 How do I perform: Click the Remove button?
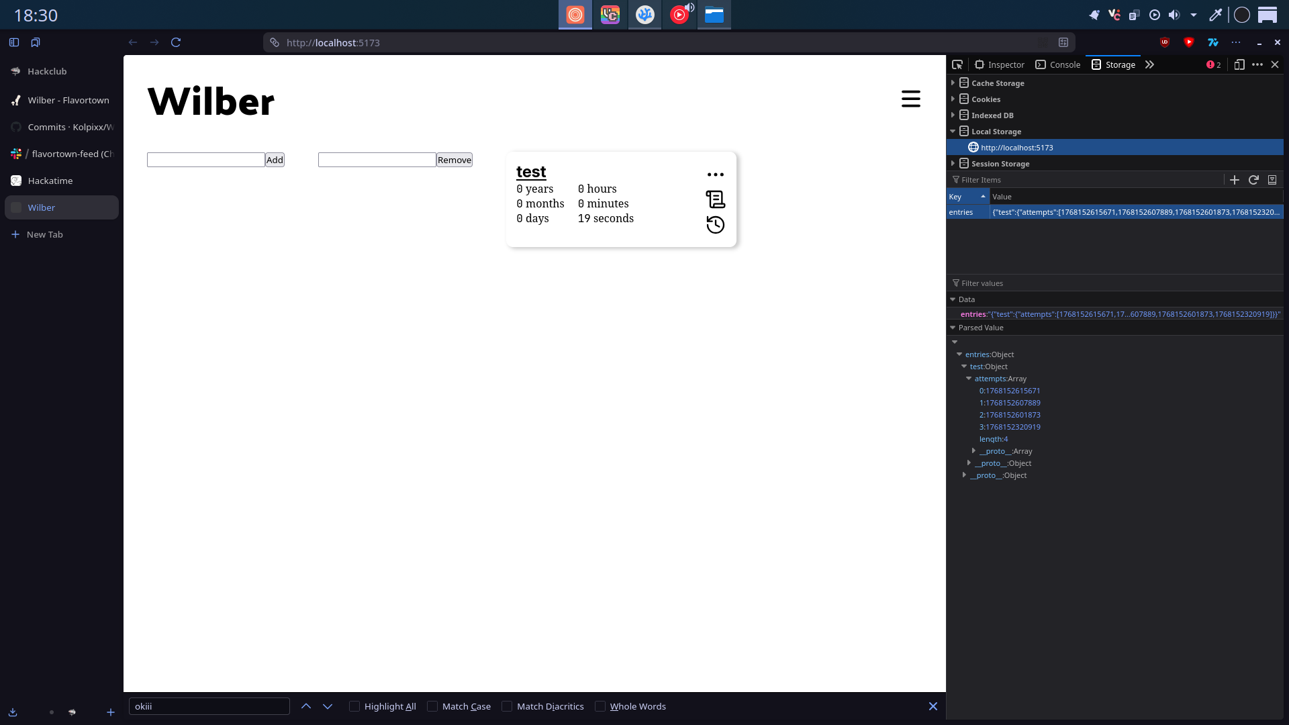pyautogui.click(x=455, y=160)
